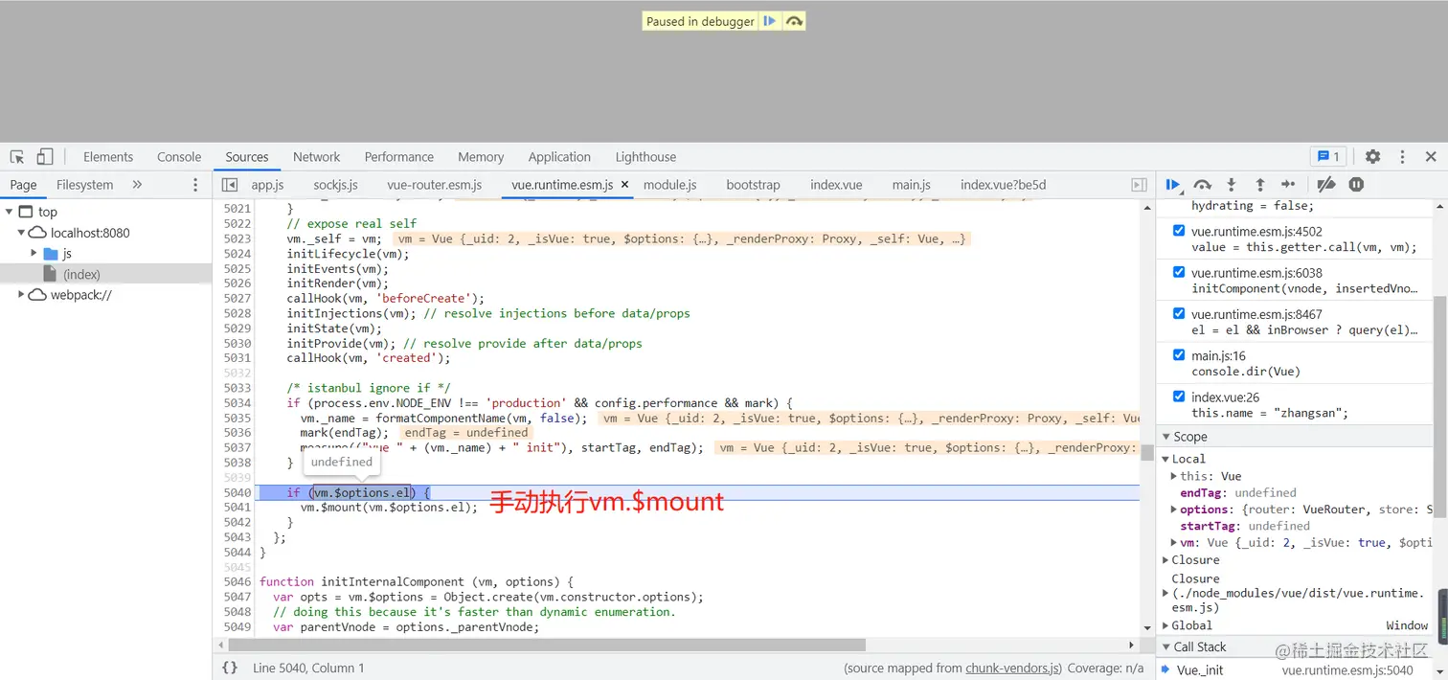This screenshot has width=1448, height=680.
Task: Select the inspect element picker icon
Action: 17,157
